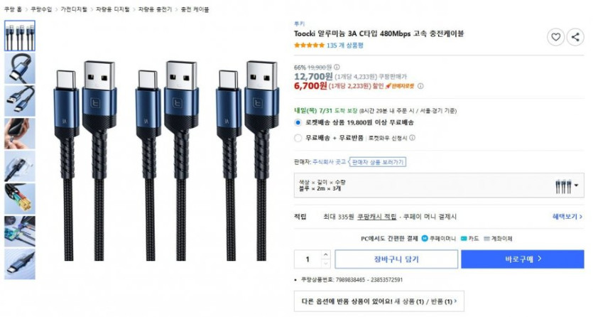The image size is (593, 317).
Task: Expand 혜택보기 benefits link
Action: (x=567, y=216)
